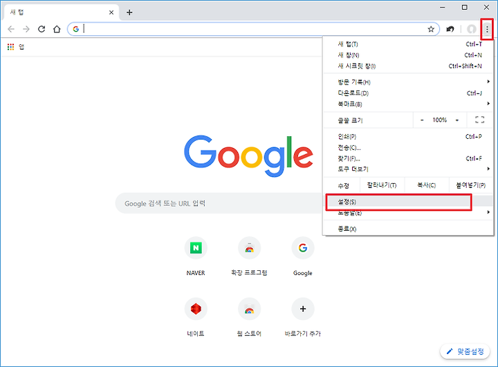Select 찾기(F)... menu item
Image resolution: width=498 pixels, height=367 pixels.
pyautogui.click(x=408, y=158)
